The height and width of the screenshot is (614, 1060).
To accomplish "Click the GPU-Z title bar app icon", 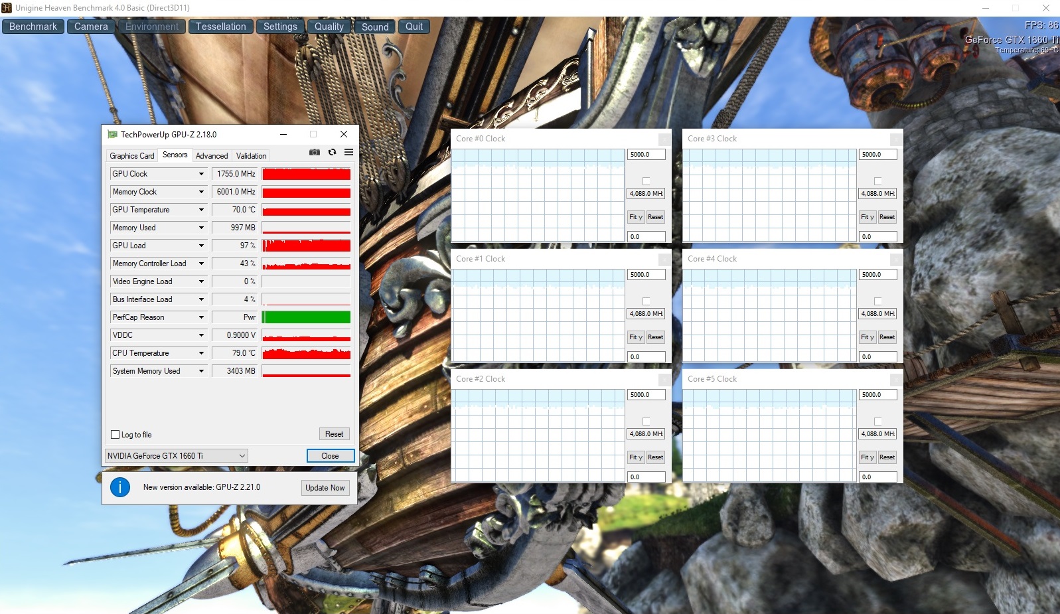I will click(112, 134).
